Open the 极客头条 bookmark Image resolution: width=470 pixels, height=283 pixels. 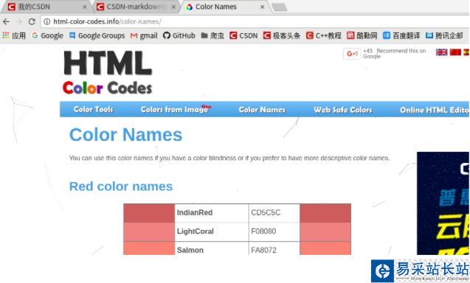coord(282,35)
